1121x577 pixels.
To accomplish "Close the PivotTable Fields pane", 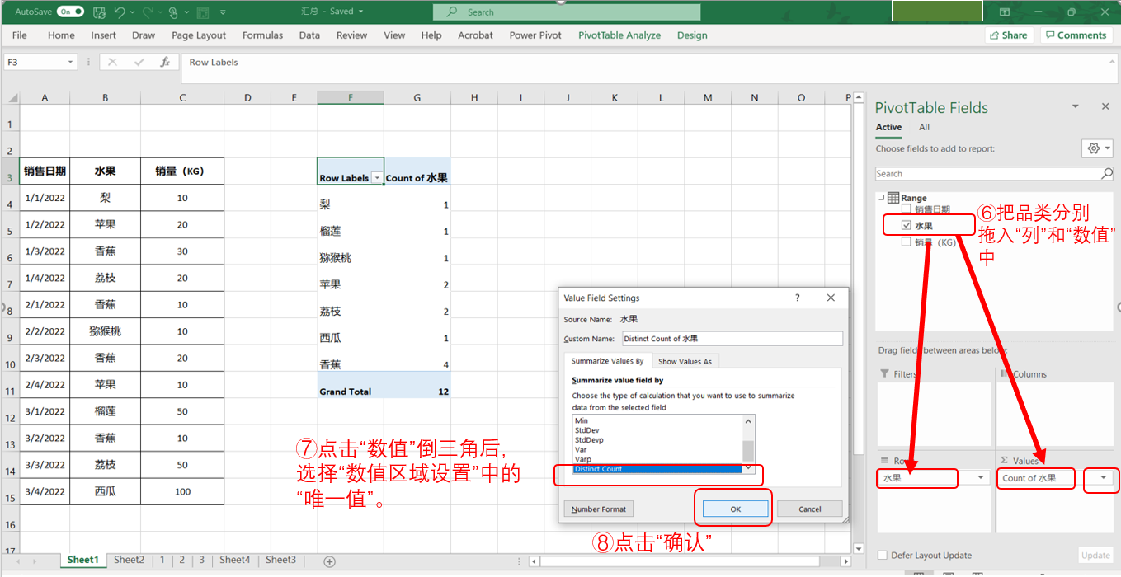I will pos(1105,106).
